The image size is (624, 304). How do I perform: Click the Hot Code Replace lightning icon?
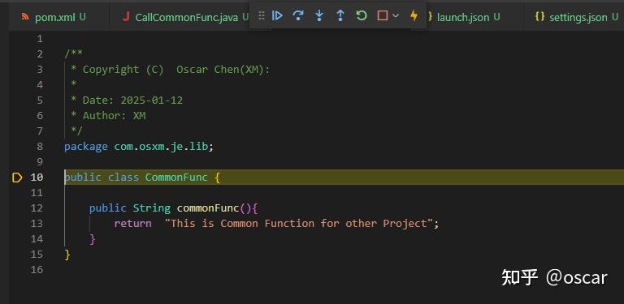414,15
